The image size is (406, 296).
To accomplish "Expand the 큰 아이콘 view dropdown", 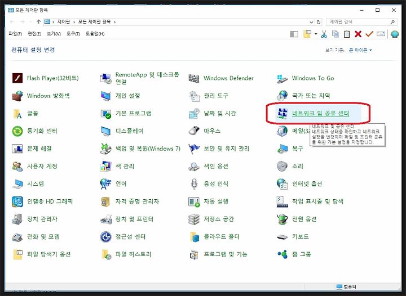I will (x=360, y=50).
